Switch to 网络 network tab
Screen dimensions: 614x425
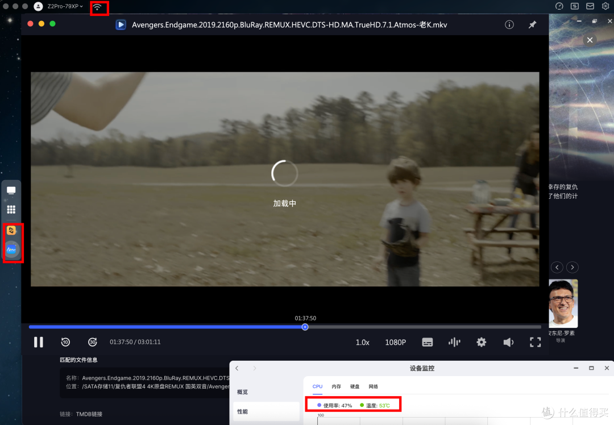(x=373, y=386)
